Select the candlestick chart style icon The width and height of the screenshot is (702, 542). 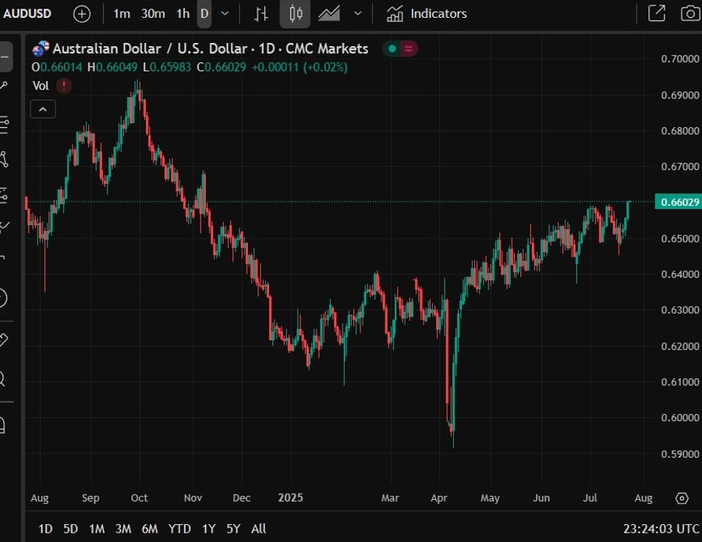[x=295, y=13]
